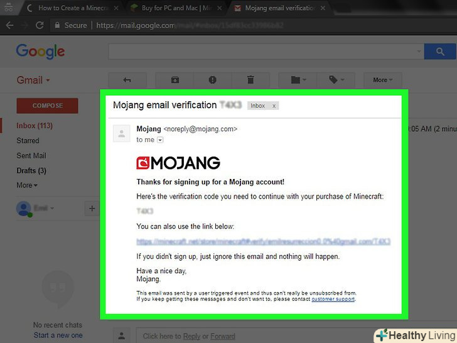Click the Google logo
Screen dimensions: 457x343
click(40, 52)
